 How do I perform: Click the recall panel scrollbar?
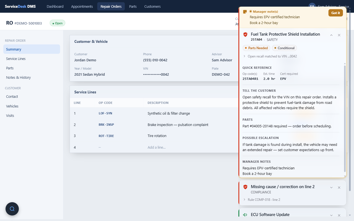pyautogui.click(x=345, y=118)
